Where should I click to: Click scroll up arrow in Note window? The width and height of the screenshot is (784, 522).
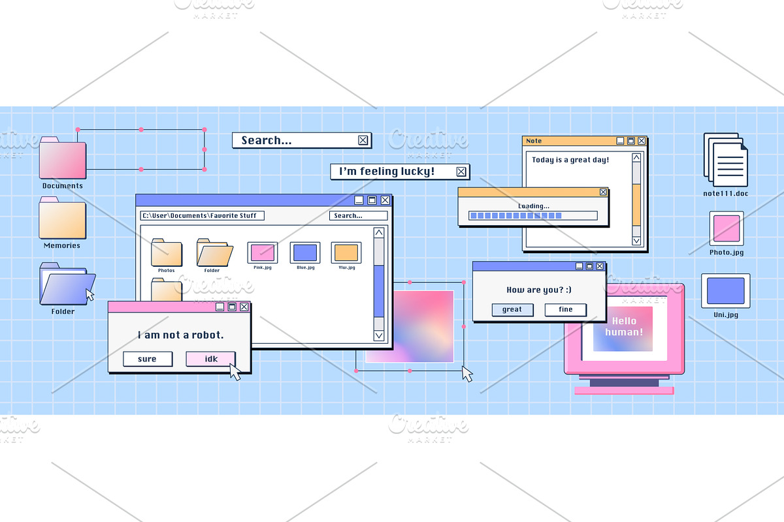tap(636, 158)
